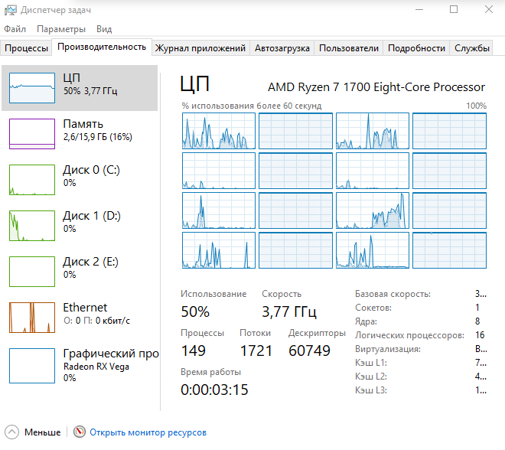
Task: Click the resource monitor icon at bottom
Action: [x=80, y=432]
